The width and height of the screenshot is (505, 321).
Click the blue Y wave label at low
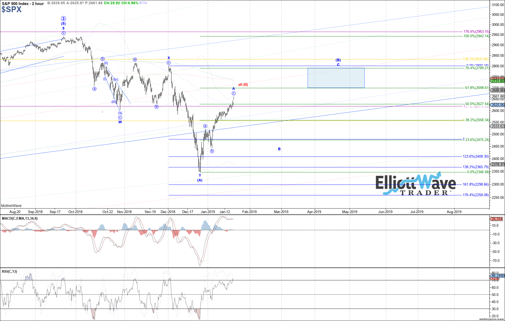click(x=200, y=175)
